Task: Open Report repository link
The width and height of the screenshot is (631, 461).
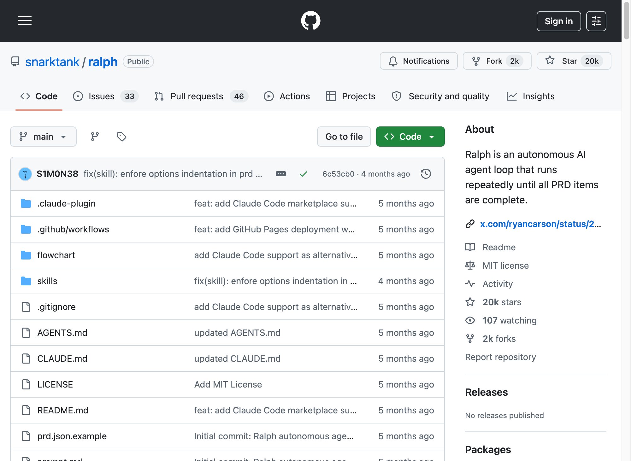Action: 500,357
